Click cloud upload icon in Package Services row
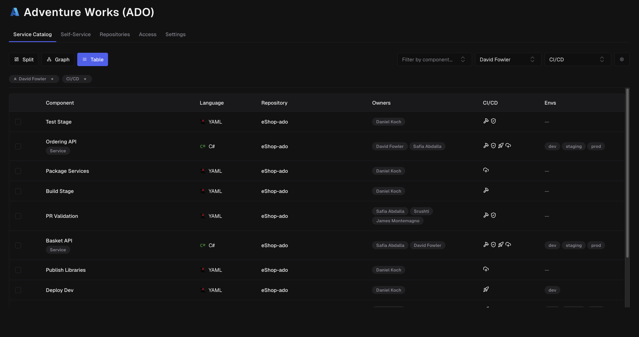Image resolution: width=639 pixels, height=337 pixels. tap(486, 170)
